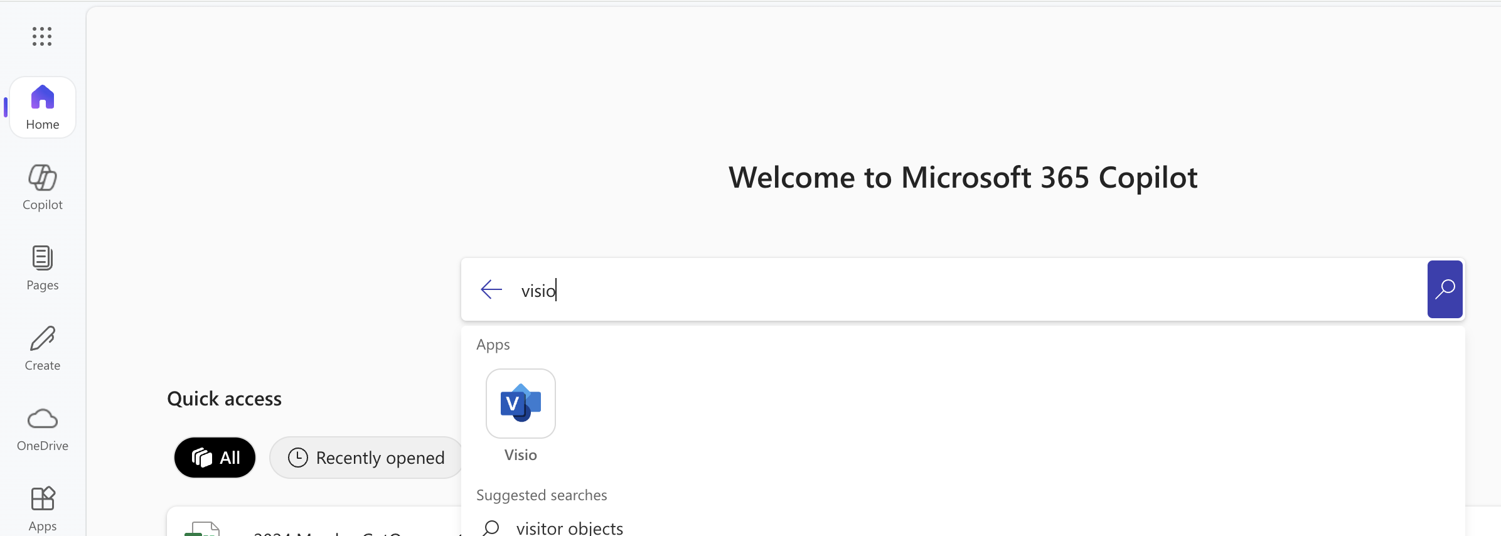The image size is (1501, 536).
Task: Click the clock icon on Recently opened chip
Action: pyautogui.click(x=297, y=457)
